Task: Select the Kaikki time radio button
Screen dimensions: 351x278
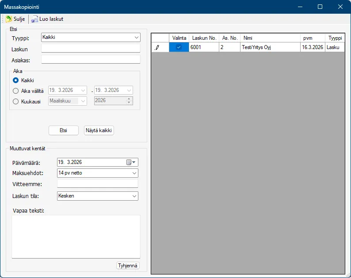Action: coord(16,80)
